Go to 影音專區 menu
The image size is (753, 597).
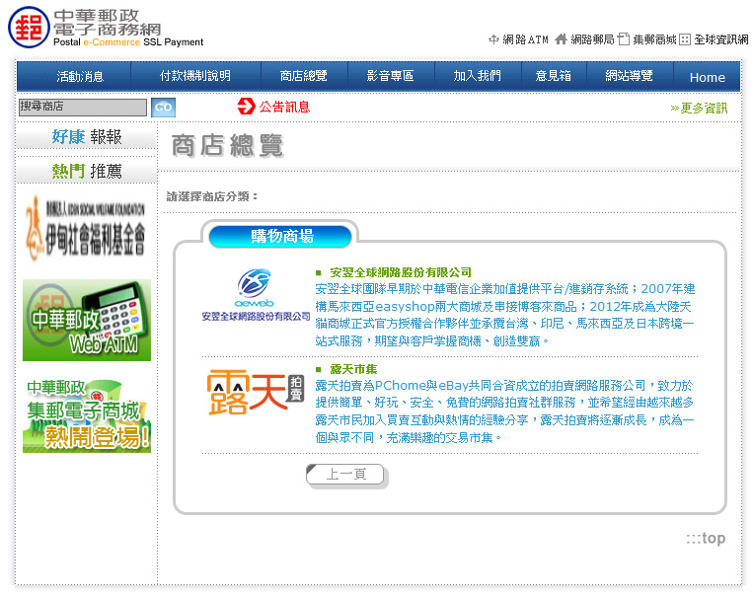pyautogui.click(x=390, y=76)
